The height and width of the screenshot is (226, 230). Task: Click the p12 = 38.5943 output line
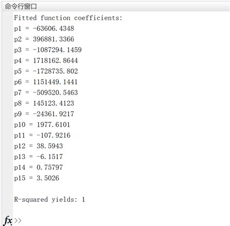tap(38, 146)
